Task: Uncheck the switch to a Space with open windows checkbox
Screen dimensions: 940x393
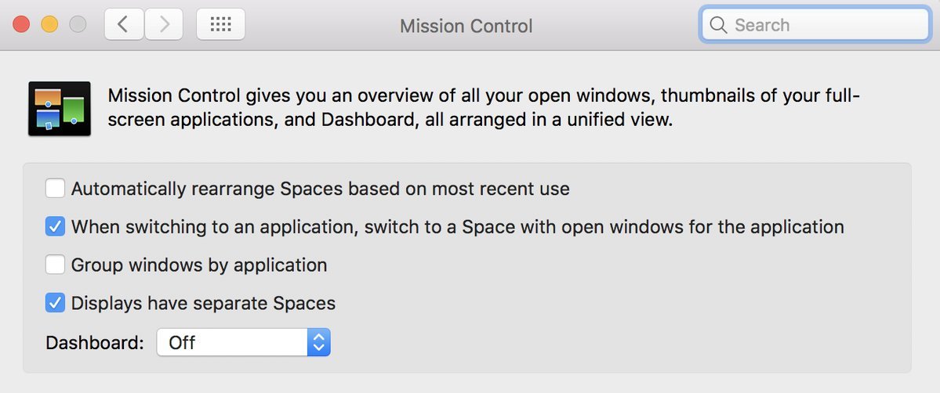Action: tap(55, 227)
